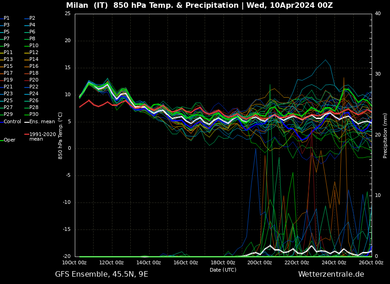Click the GFS Ensemble, 45.5N, 9E caption
The height and width of the screenshot is (284, 390).
pyautogui.click(x=101, y=274)
